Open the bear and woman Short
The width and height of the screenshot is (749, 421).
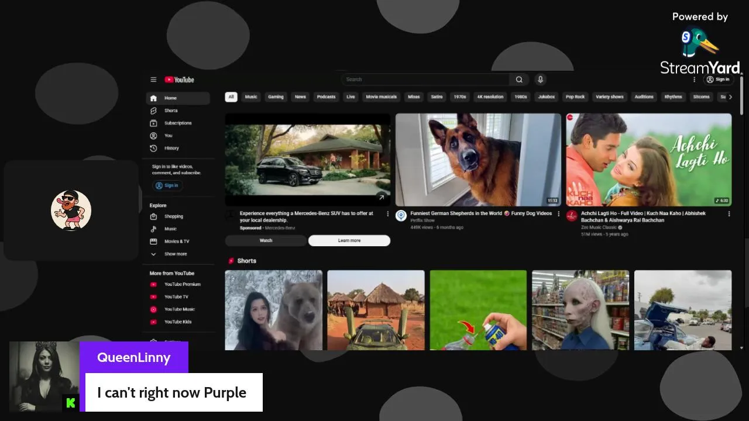(274, 310)
